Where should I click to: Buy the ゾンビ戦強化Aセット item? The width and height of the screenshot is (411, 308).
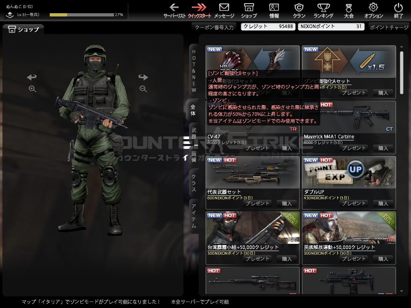(383, 93)
